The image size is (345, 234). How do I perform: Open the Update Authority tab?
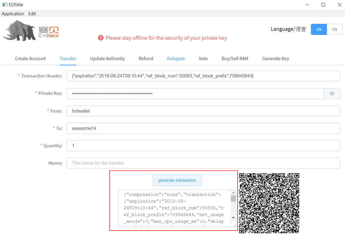point(107,58)
